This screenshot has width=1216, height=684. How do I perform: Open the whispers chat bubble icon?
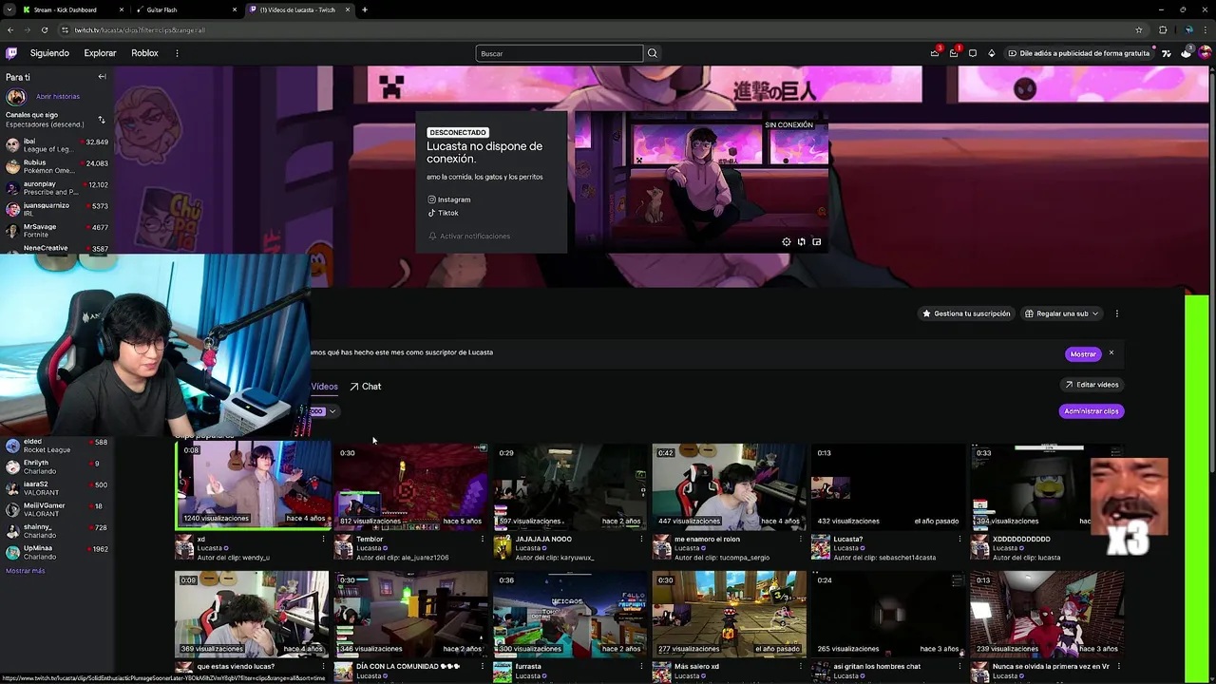tap(973, 53)
